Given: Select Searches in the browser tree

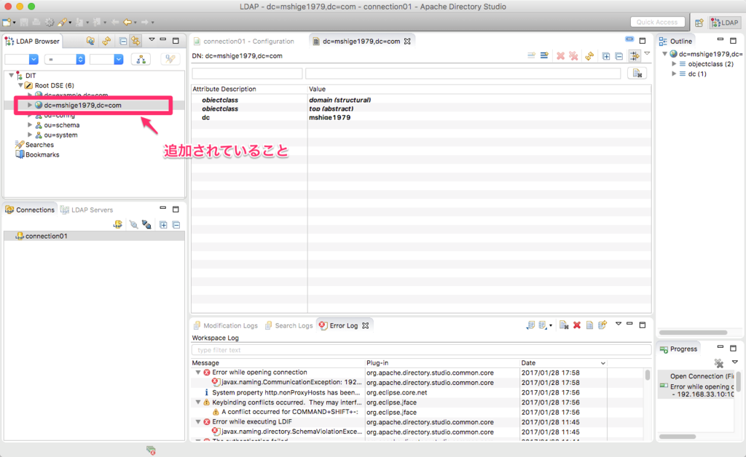Looking at the screenshot, I should (39, 145).
